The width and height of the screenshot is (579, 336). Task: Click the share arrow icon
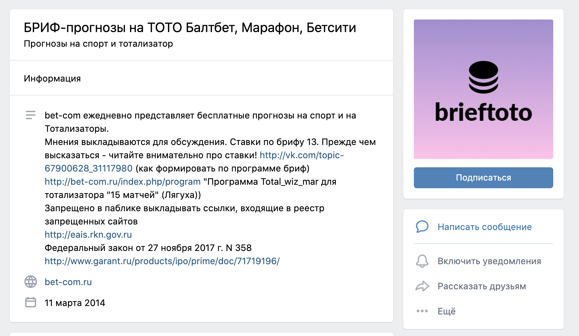point(422,286)
